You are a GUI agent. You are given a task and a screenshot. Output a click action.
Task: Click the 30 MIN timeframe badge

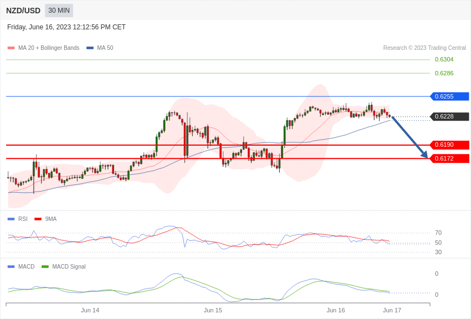[x=59, y=11]
